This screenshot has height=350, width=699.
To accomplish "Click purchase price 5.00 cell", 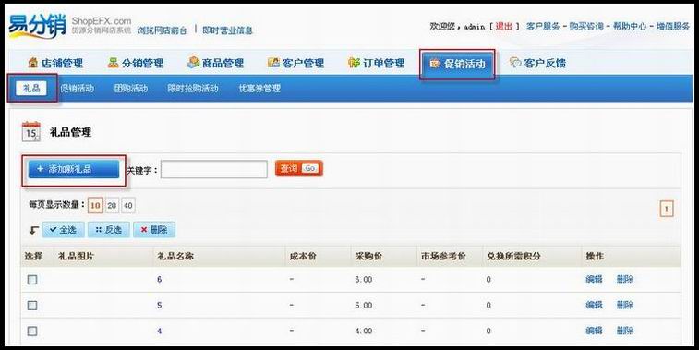I will 363,306.
